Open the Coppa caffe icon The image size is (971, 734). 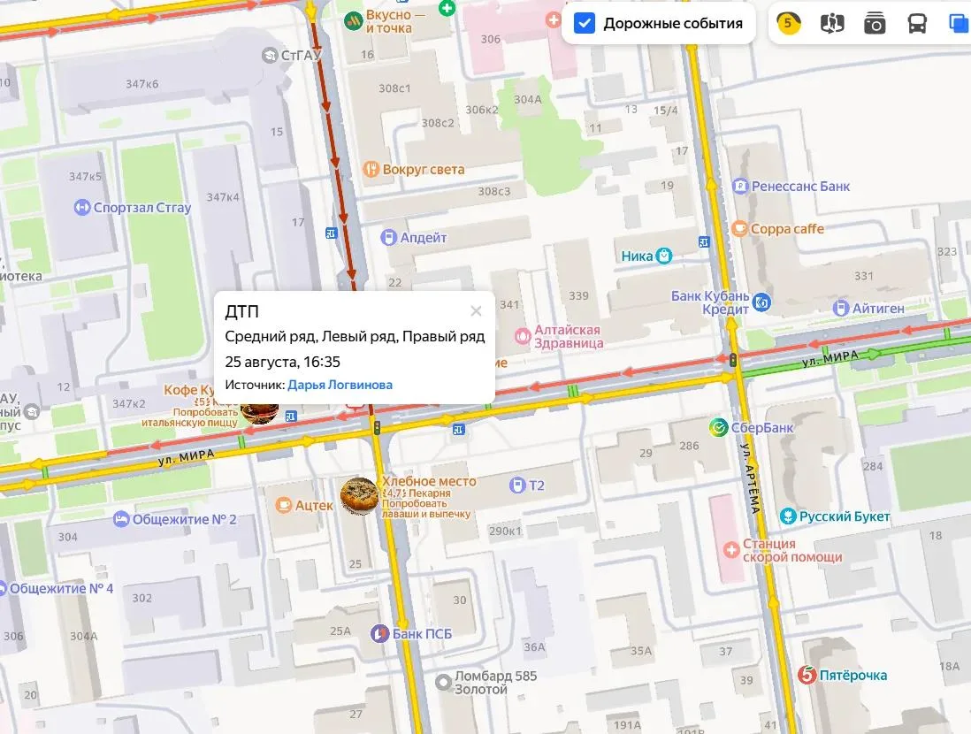[x=739, y=228]
